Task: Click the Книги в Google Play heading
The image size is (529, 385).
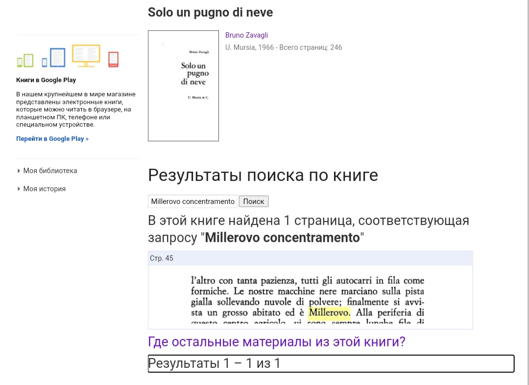Action: [46, 80]
